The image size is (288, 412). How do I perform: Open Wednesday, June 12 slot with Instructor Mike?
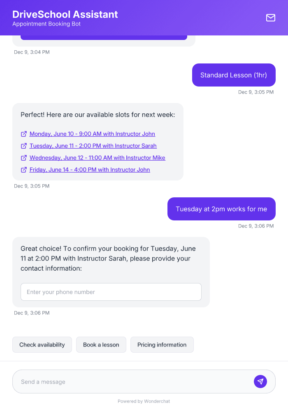coord(97,157)
